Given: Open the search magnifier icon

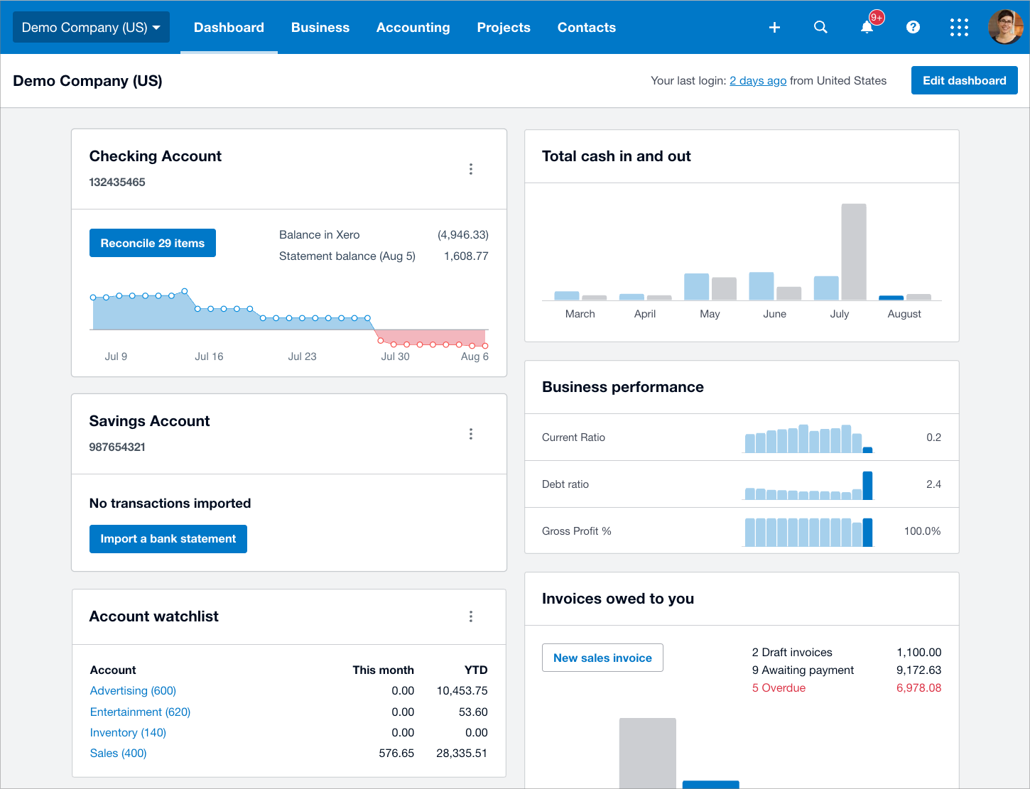Looking at the screenshot, I should tap(820, 27).
